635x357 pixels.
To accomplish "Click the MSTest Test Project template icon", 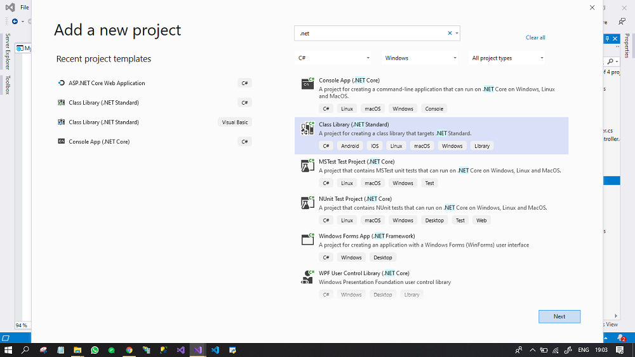I will pos(307,165).
